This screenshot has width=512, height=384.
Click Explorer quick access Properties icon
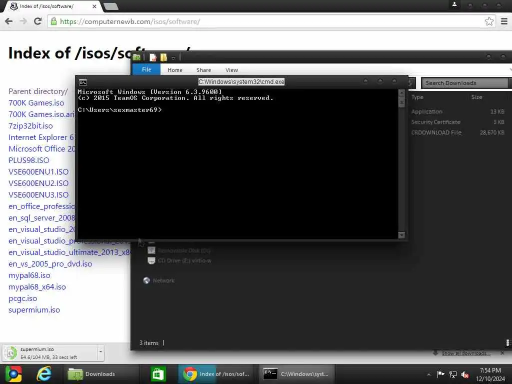tap(153, 58)
